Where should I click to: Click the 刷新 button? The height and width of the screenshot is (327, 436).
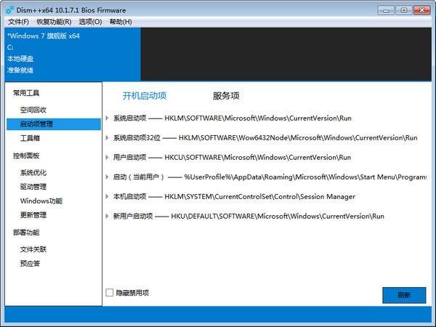[404, 295]
